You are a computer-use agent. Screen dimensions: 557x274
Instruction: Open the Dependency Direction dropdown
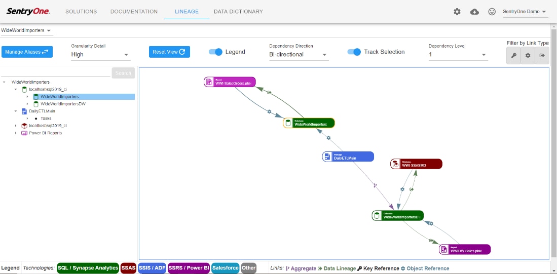pyautogui.click(x=299, y=55)
